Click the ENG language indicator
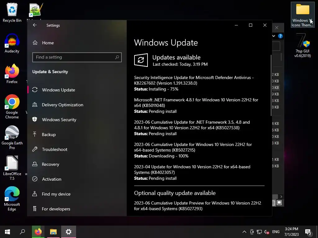Image resolution: width=318 pixels, height=238 pixels. pyautogui.click(x=276, y=232)
